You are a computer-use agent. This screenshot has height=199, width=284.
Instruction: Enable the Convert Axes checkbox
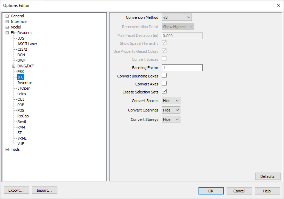point(164,83)
